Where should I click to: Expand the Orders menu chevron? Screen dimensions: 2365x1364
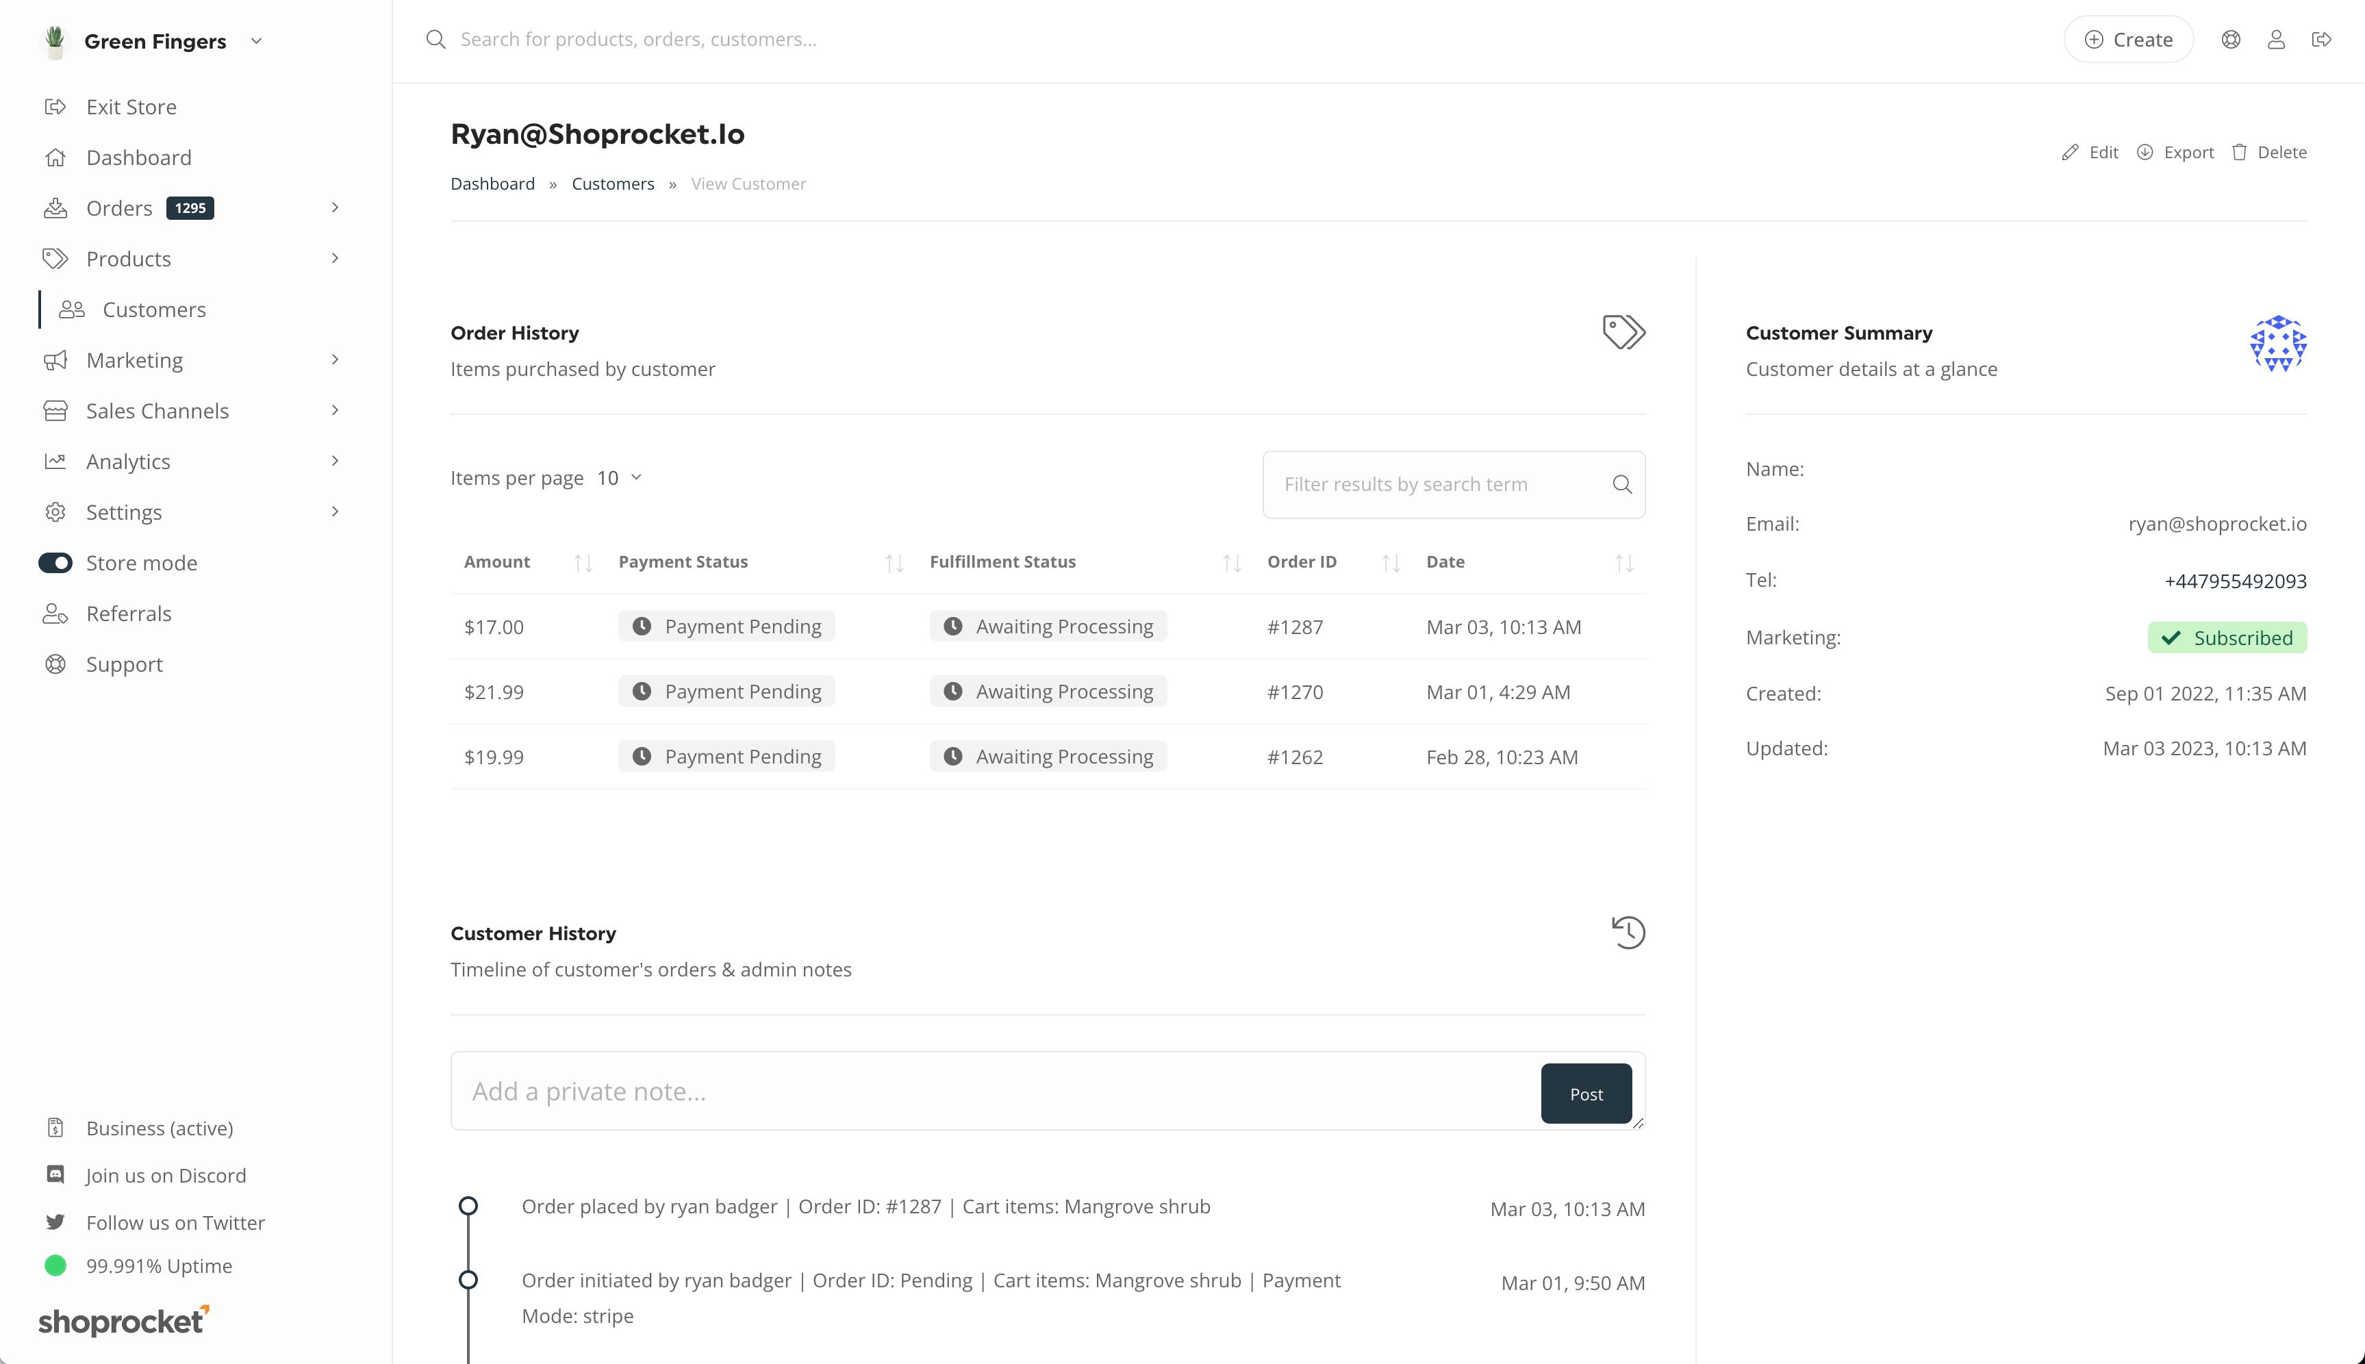334,208
